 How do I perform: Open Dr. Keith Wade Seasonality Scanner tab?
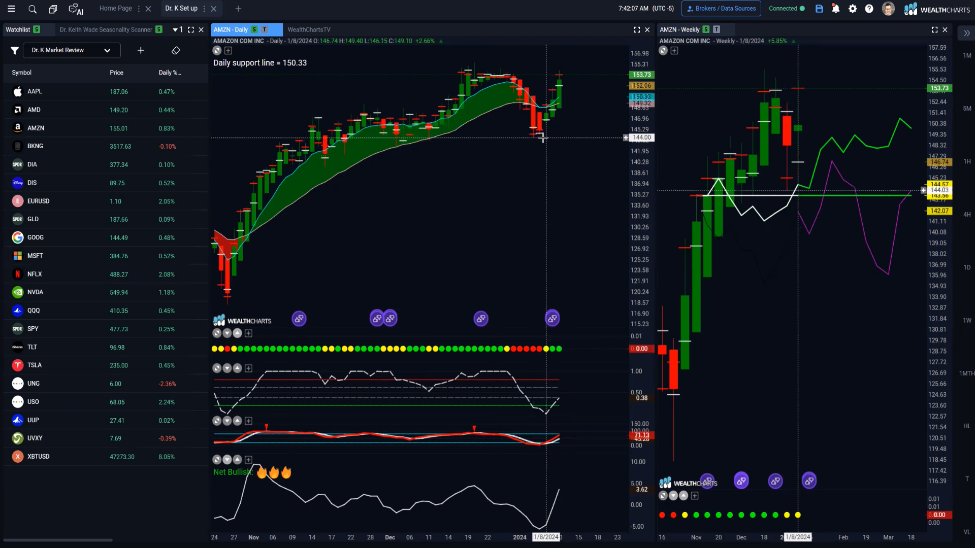pos(106,29)
